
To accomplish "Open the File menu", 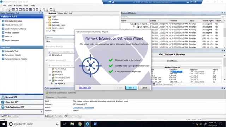I will coord(4,6).
